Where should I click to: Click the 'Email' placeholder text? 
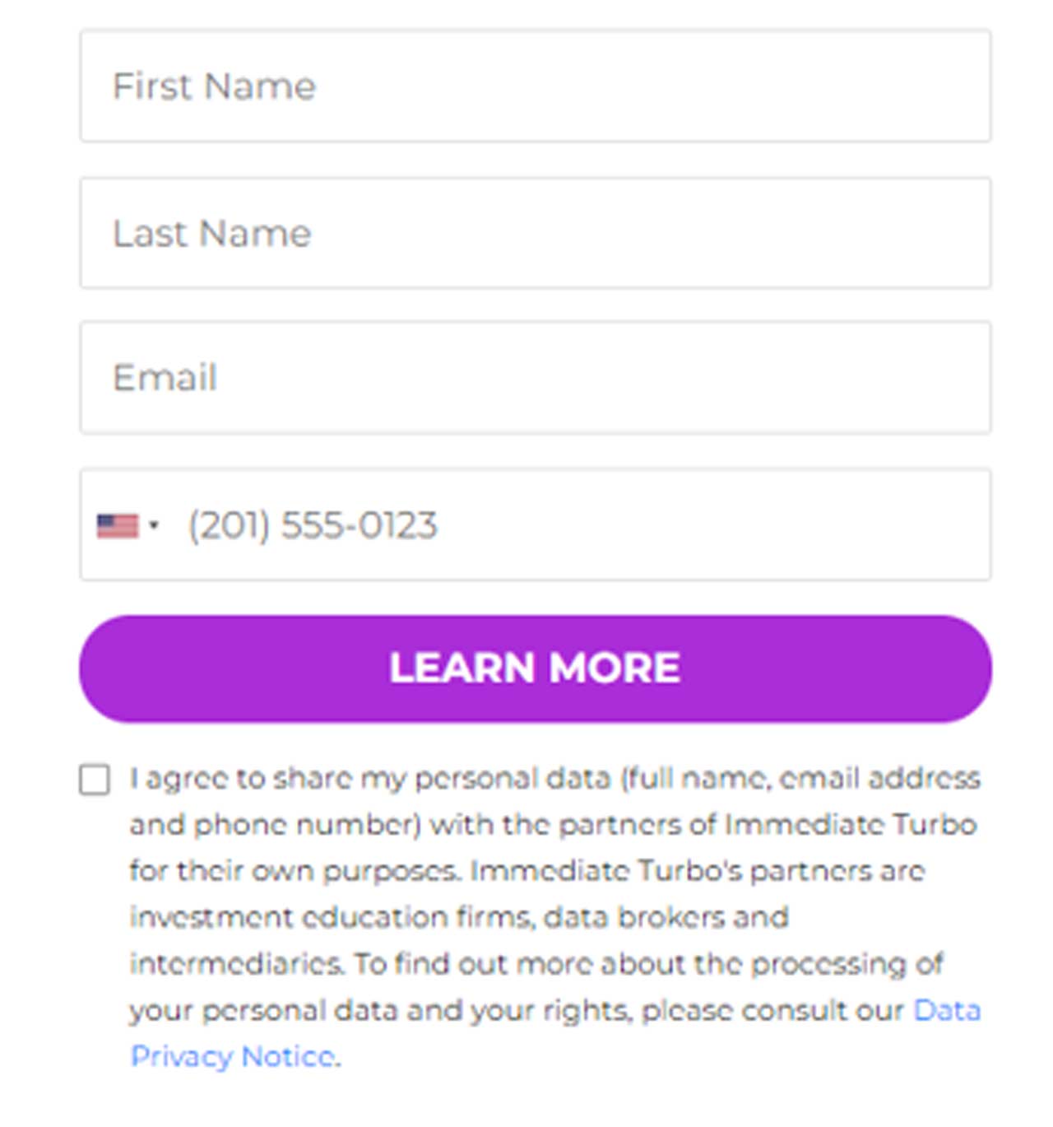pyautogui.click(x=165, y=378)
